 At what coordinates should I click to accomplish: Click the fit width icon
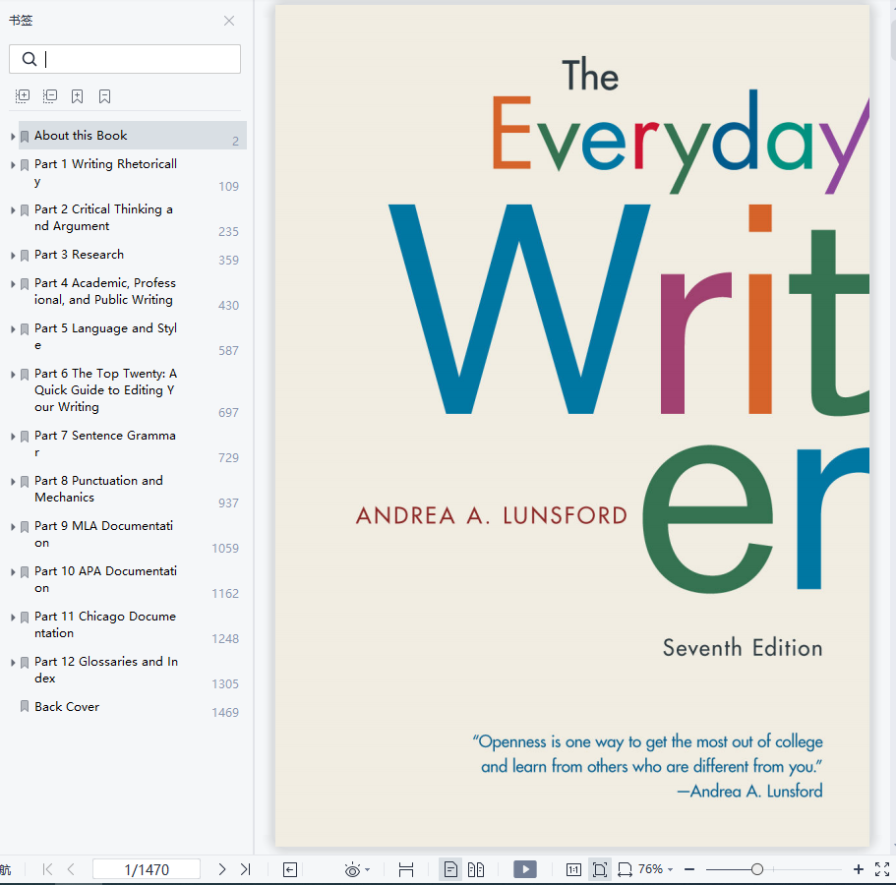point(406,869)
